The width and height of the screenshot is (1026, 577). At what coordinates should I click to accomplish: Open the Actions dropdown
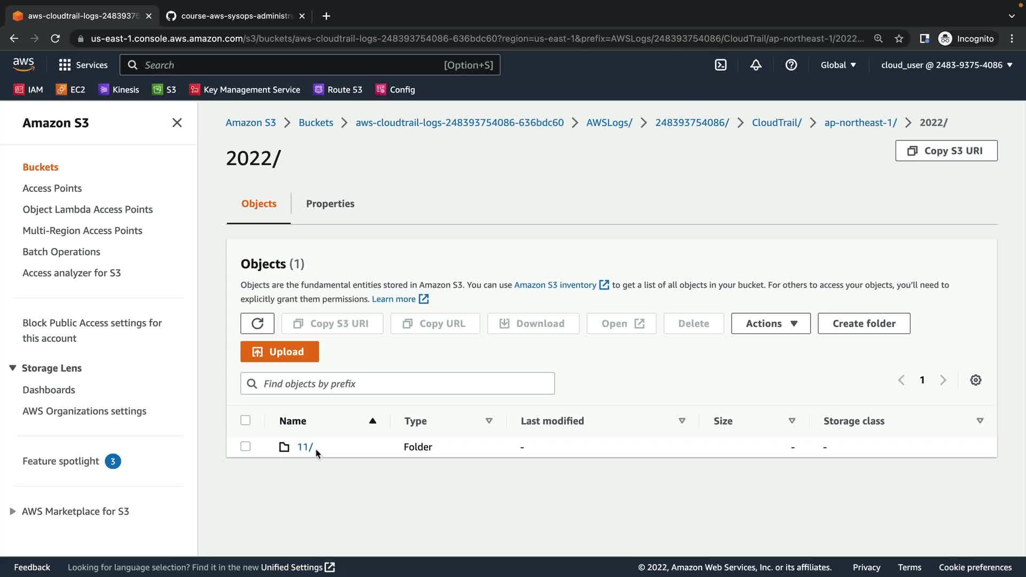coord(771,324)
